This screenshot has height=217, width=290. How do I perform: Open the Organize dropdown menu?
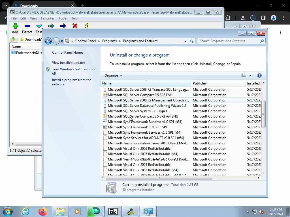coord(113,75)
